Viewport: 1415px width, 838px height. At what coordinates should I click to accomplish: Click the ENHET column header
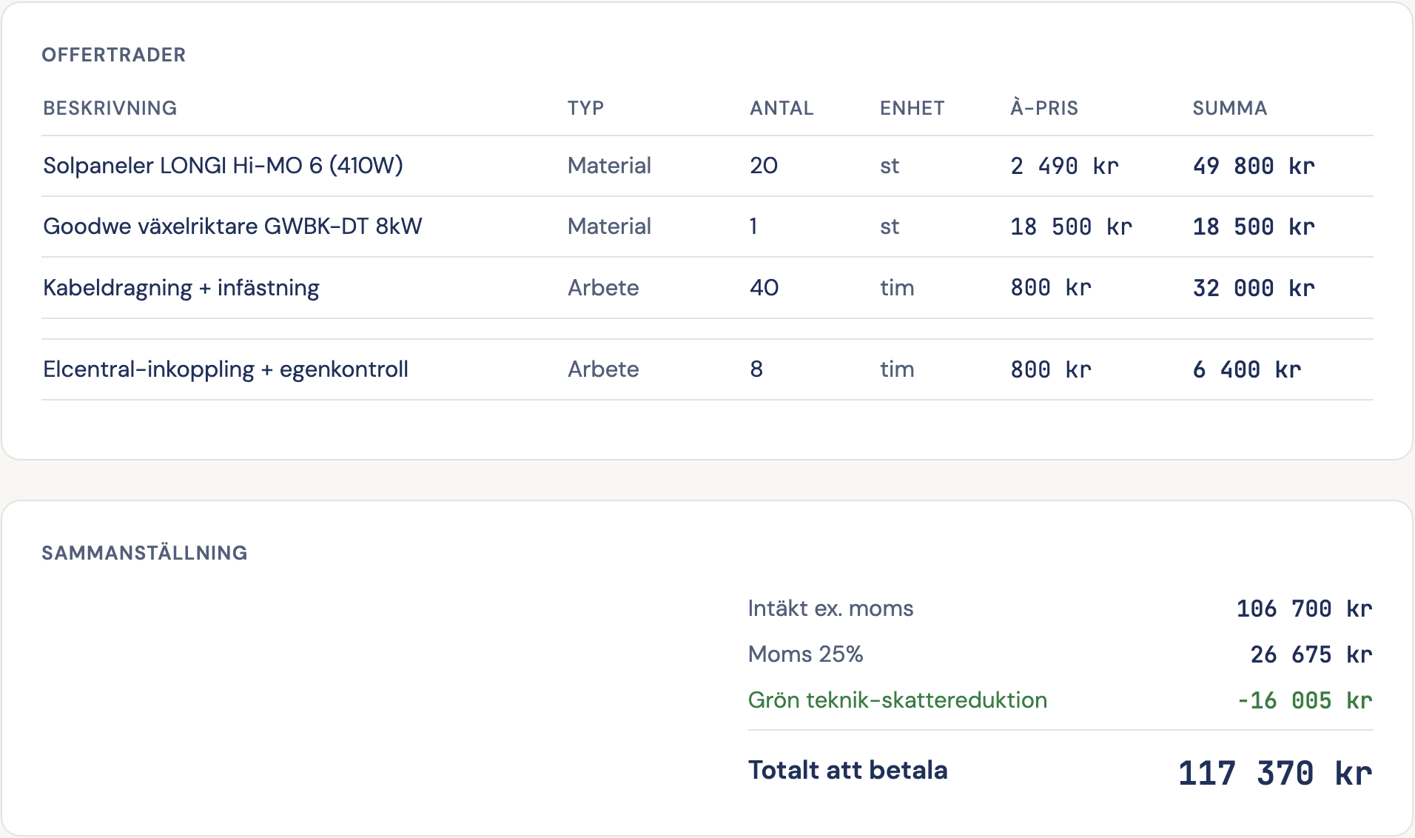[x=912, y=108]
